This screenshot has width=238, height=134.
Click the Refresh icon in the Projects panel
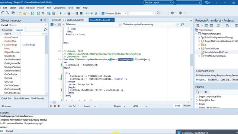[218, 26]
